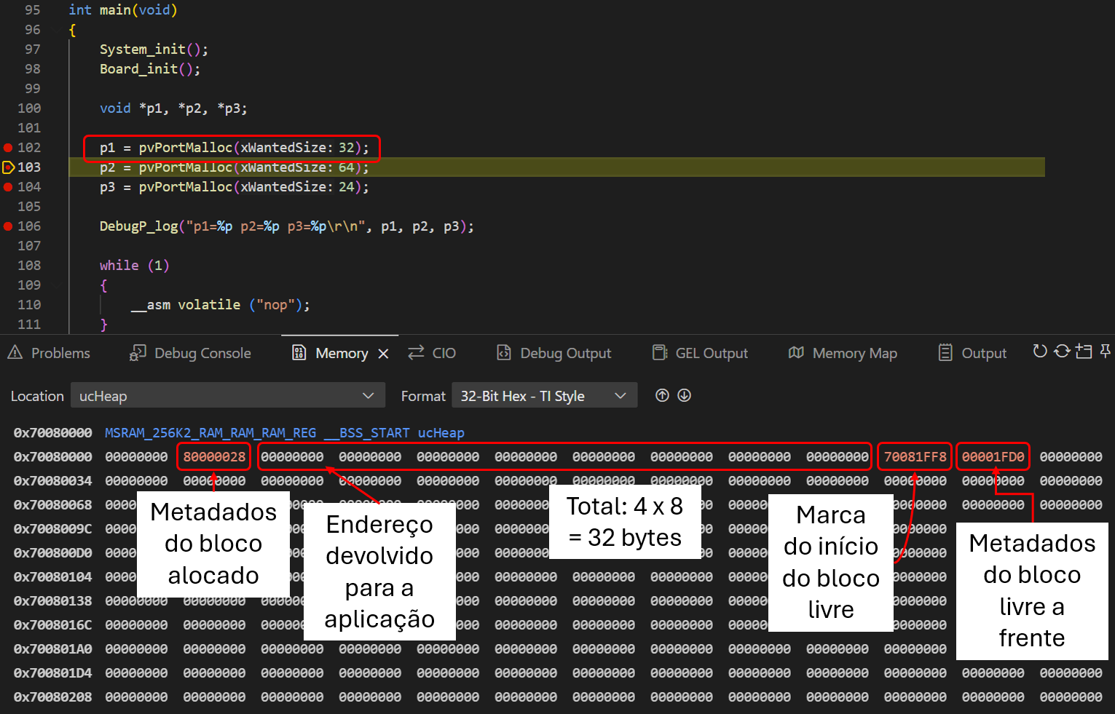Navigate up in memory with circled up-arrow
This screenshot has width=1115, height=714.
[661, 395]
